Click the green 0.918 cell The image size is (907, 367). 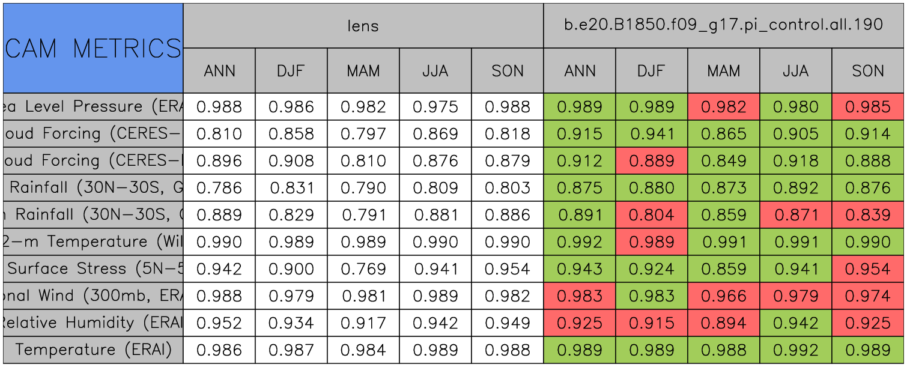(x=795, y=161)
